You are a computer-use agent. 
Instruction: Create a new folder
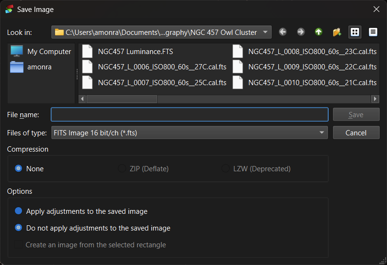(337, 32)
